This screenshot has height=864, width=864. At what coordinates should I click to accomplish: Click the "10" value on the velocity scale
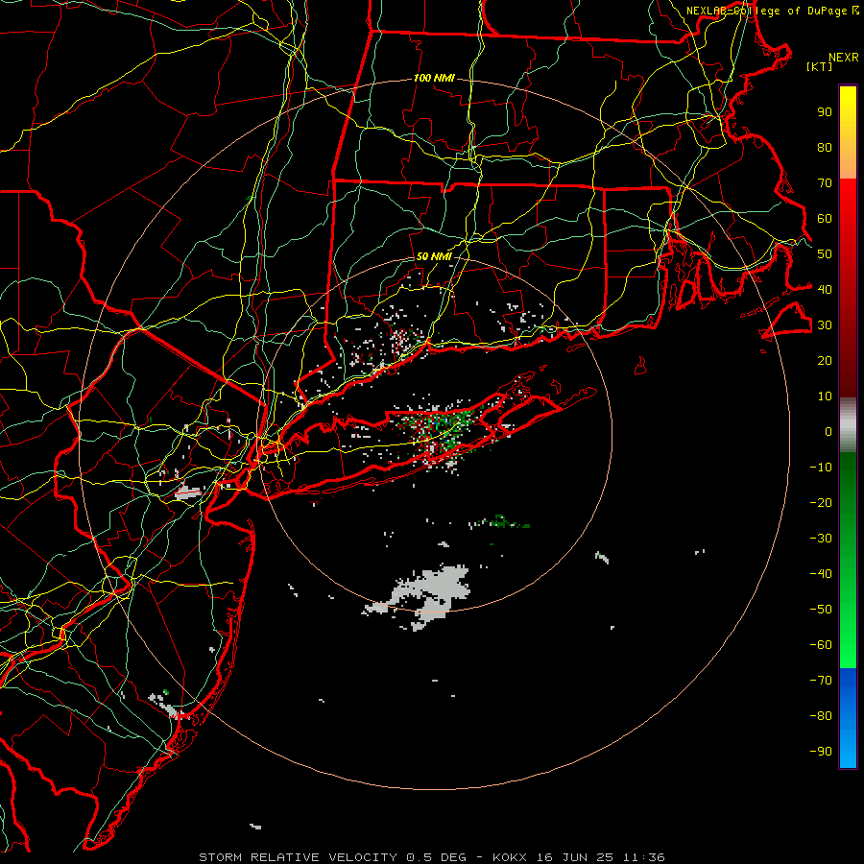pyautogui.click(x=825, y=396)
